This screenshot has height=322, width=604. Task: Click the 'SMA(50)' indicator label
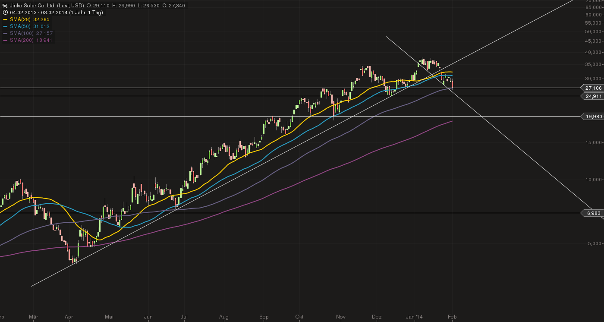tap(19, 26)
